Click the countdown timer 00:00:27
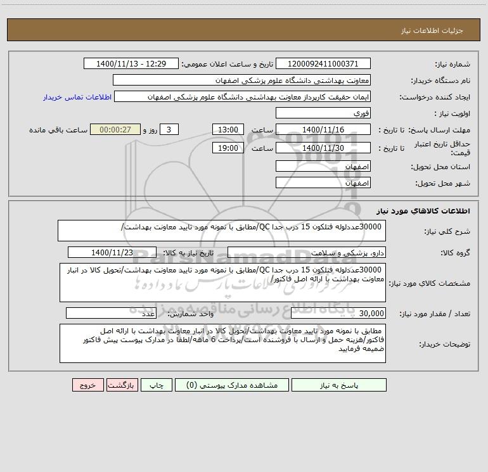Image resolution: width=488 pixels, height=472 pixels. pos(115,129)
